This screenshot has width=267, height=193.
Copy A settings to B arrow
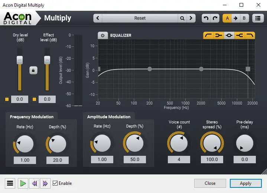tap(235, 18)
